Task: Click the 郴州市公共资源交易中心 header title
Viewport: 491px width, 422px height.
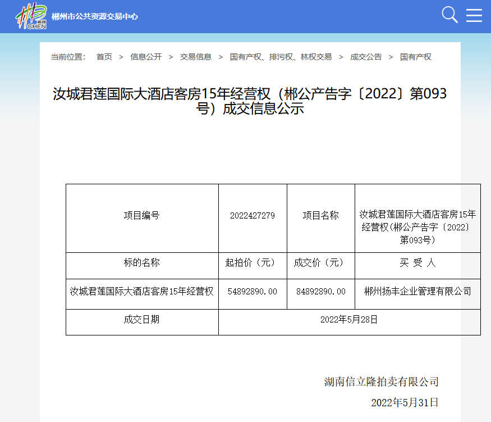Action: coord(94,16)
